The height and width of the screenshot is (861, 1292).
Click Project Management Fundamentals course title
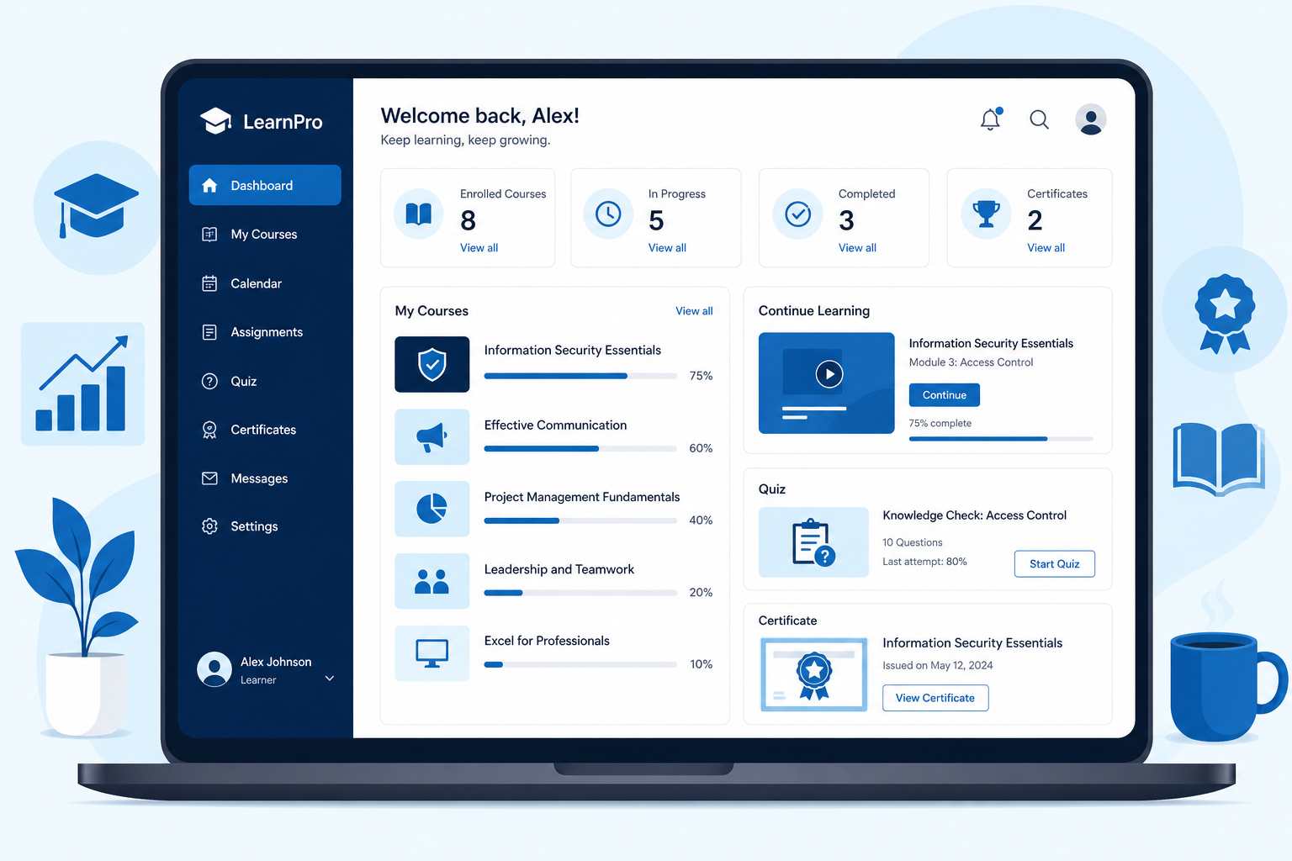[x=582, y=497]
